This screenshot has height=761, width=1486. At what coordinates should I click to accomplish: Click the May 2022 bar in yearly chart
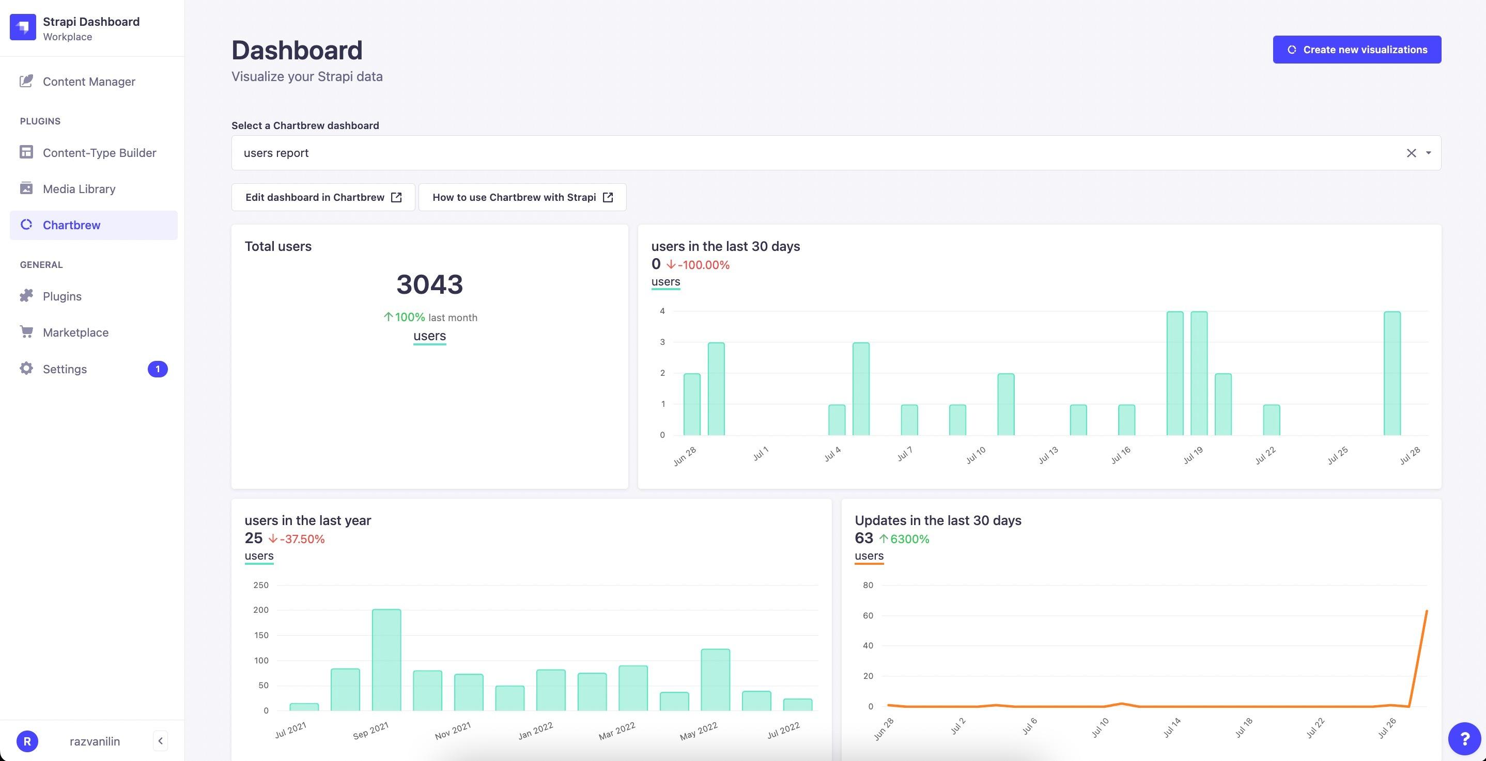point(715,680)
